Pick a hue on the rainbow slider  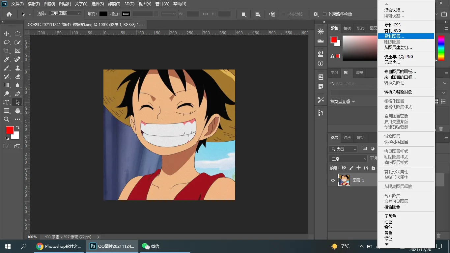(441, 48)
